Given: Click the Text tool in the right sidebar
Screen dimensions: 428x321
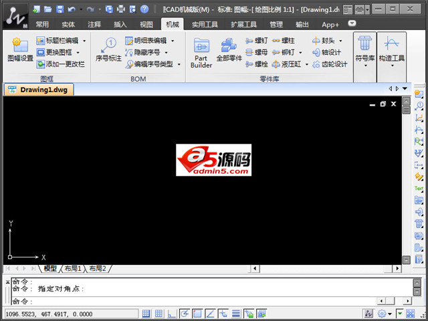Looking at the screenshot, I should (419, 188).
